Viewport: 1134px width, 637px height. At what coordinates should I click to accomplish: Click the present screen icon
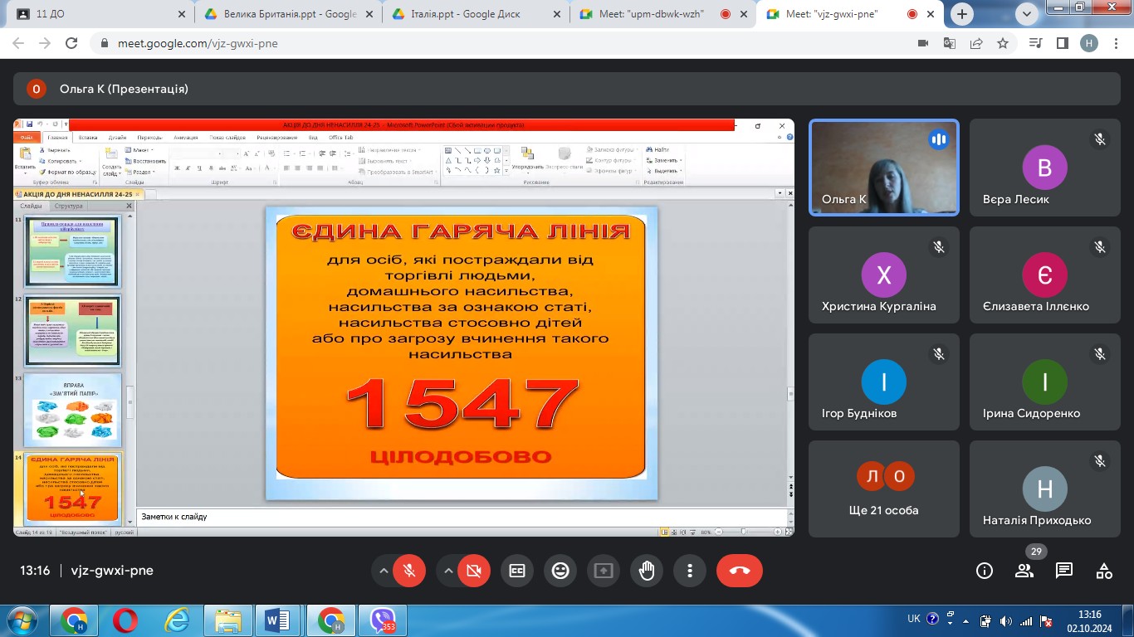coord(604,571)
